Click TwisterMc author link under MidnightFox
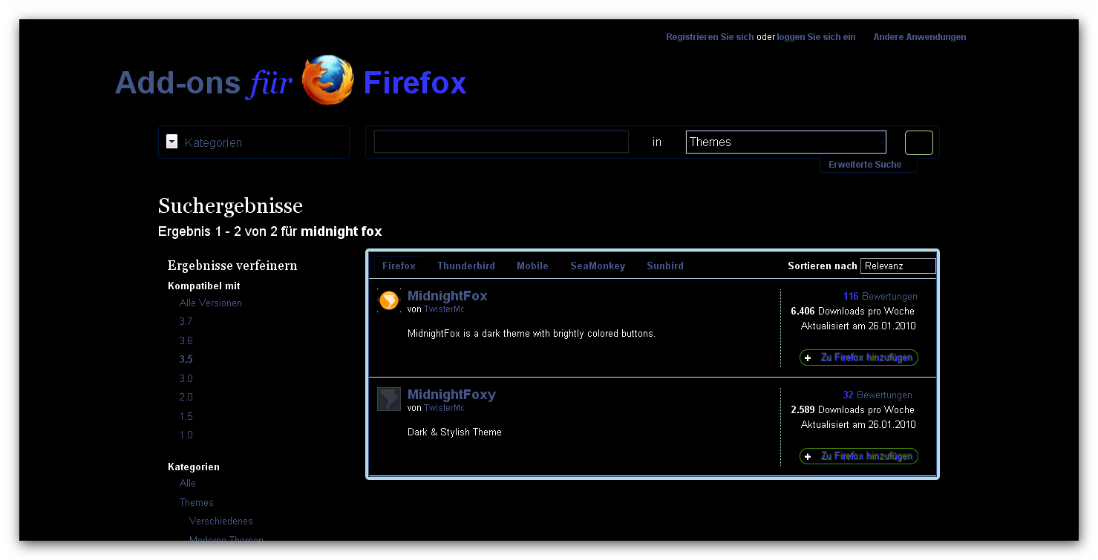The image size is (1098, 560). click(x=444, y=309)
